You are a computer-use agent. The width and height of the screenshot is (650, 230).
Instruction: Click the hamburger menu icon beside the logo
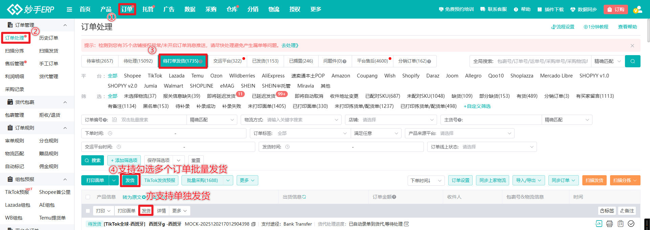(x=69, y=9)
